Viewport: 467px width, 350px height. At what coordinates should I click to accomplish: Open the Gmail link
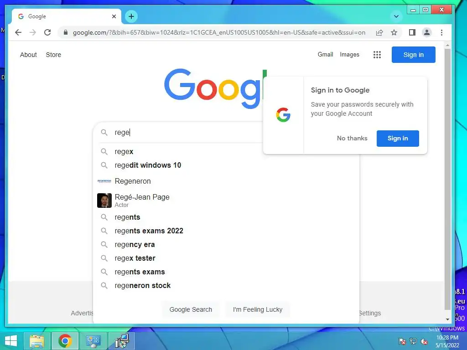(325, 55)
